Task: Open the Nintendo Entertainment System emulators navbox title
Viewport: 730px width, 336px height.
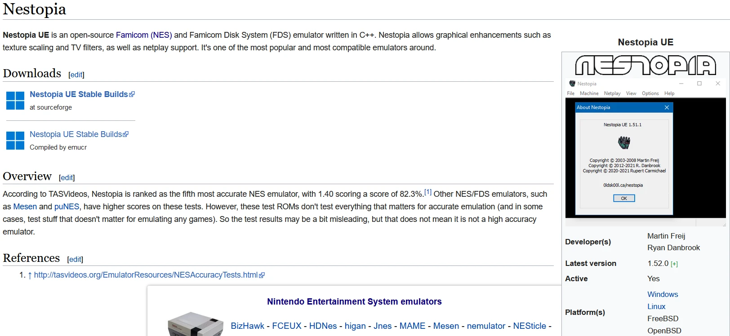Action: click(x=354, y=301)
